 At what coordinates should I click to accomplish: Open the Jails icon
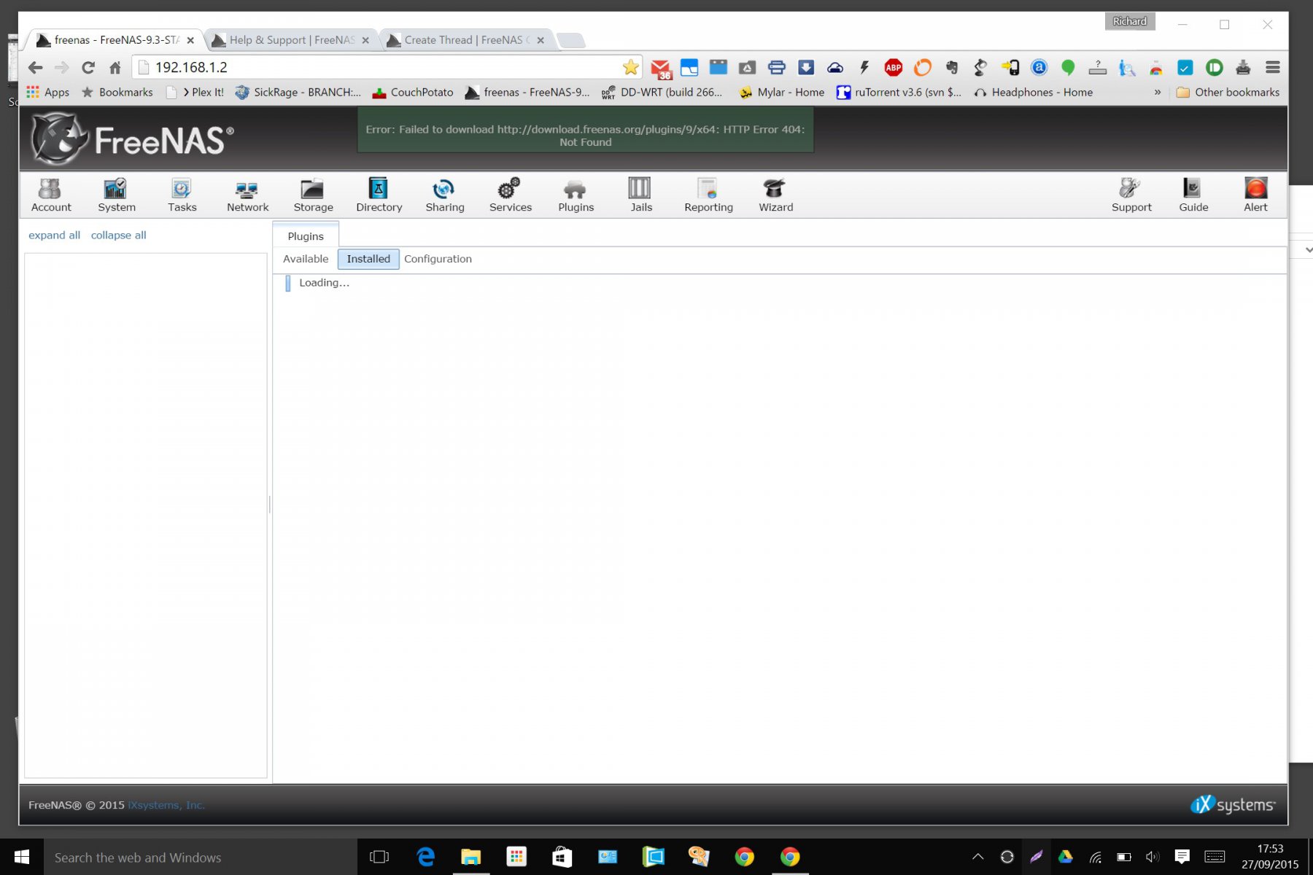(640, 195)
